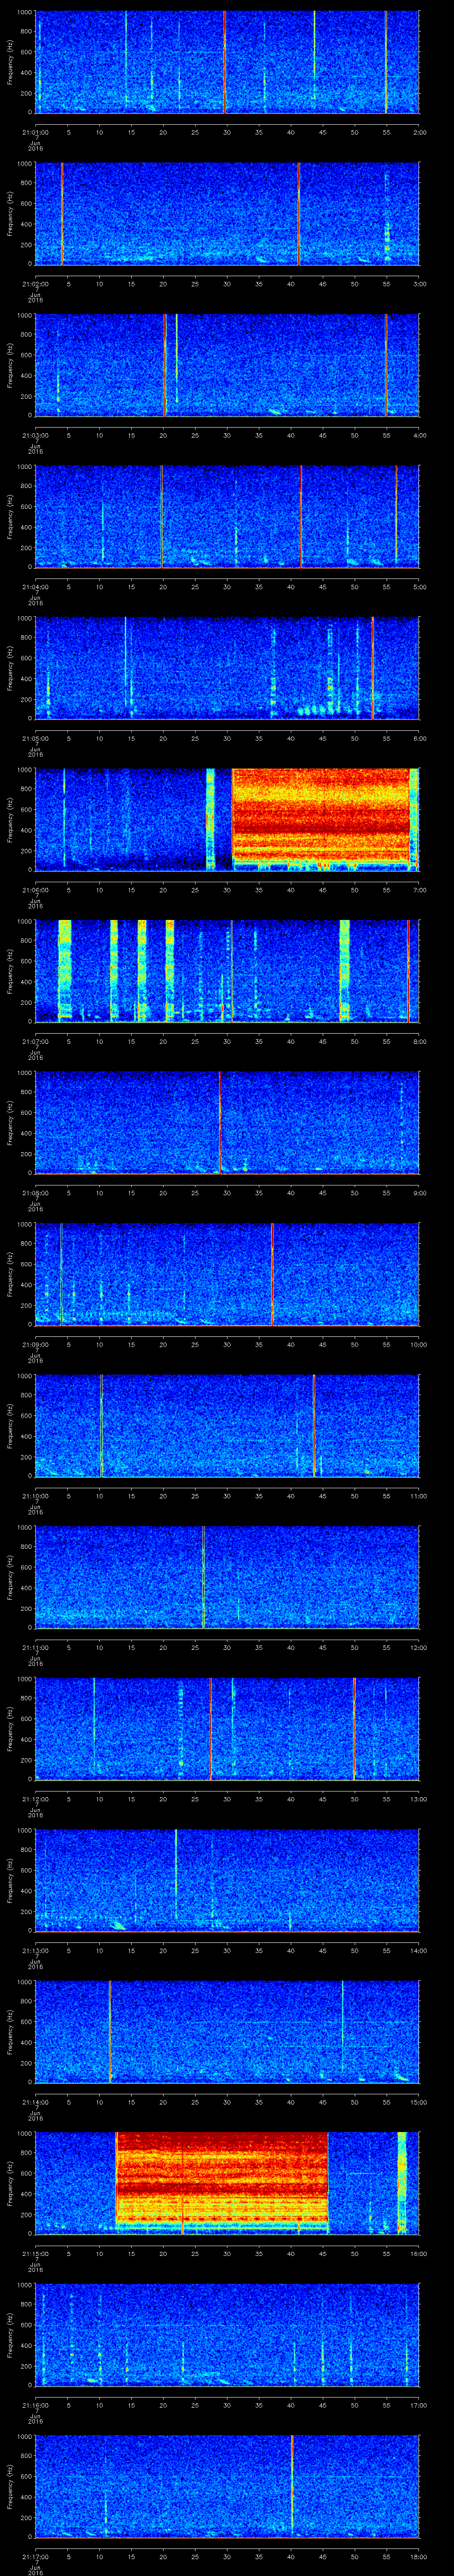Click the 21:17:00 start time label

coord(35,2556)
